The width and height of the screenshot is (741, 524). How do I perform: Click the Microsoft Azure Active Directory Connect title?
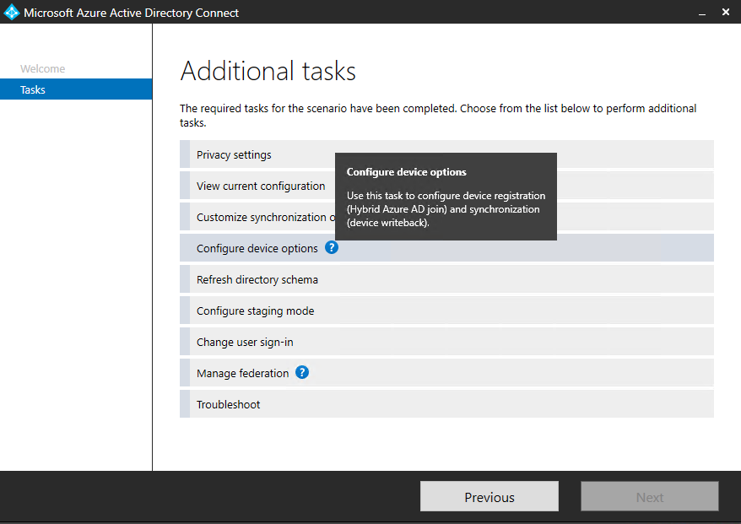click(x=131, y=13)
